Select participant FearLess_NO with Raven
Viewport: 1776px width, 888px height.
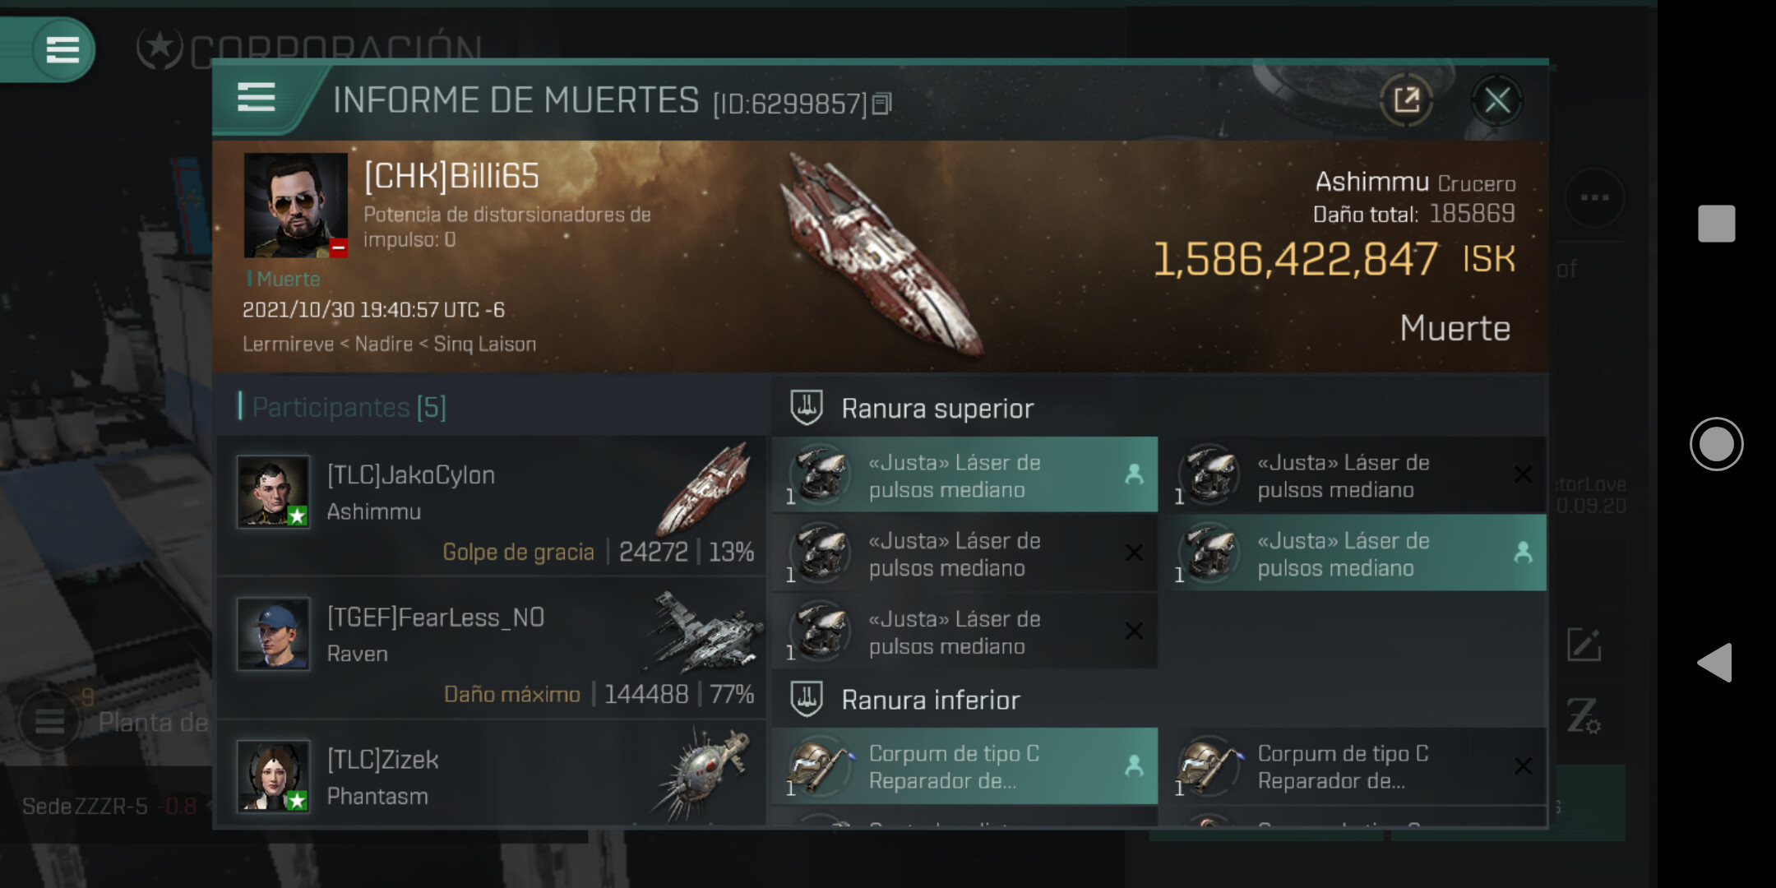(x=492, y=648)
